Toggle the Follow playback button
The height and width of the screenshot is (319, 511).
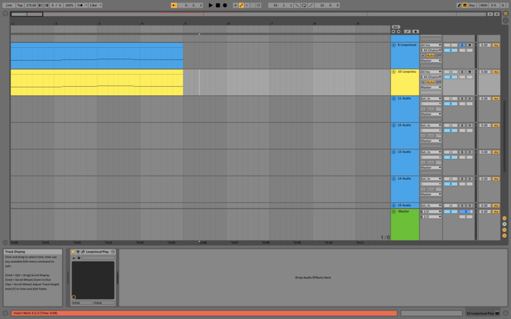click(x=174, y=5)
